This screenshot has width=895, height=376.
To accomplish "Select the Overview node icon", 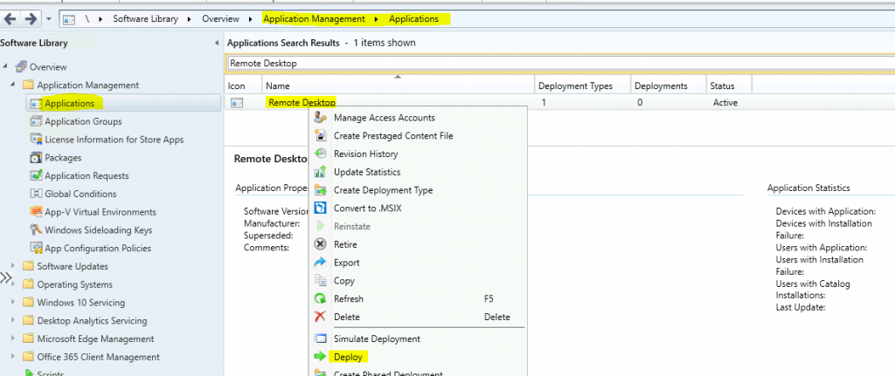I will click(21, 66).
